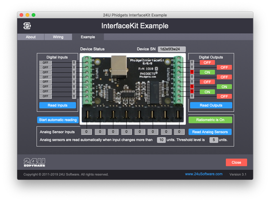Toggle digital output 5 ON button
Viewport: 270px width, 202px height.
224,87
